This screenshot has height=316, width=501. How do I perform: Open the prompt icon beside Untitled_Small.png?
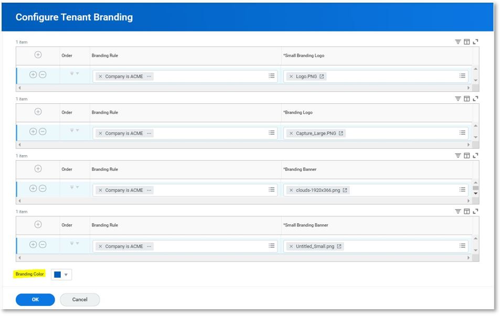click(x=462, y=246)
